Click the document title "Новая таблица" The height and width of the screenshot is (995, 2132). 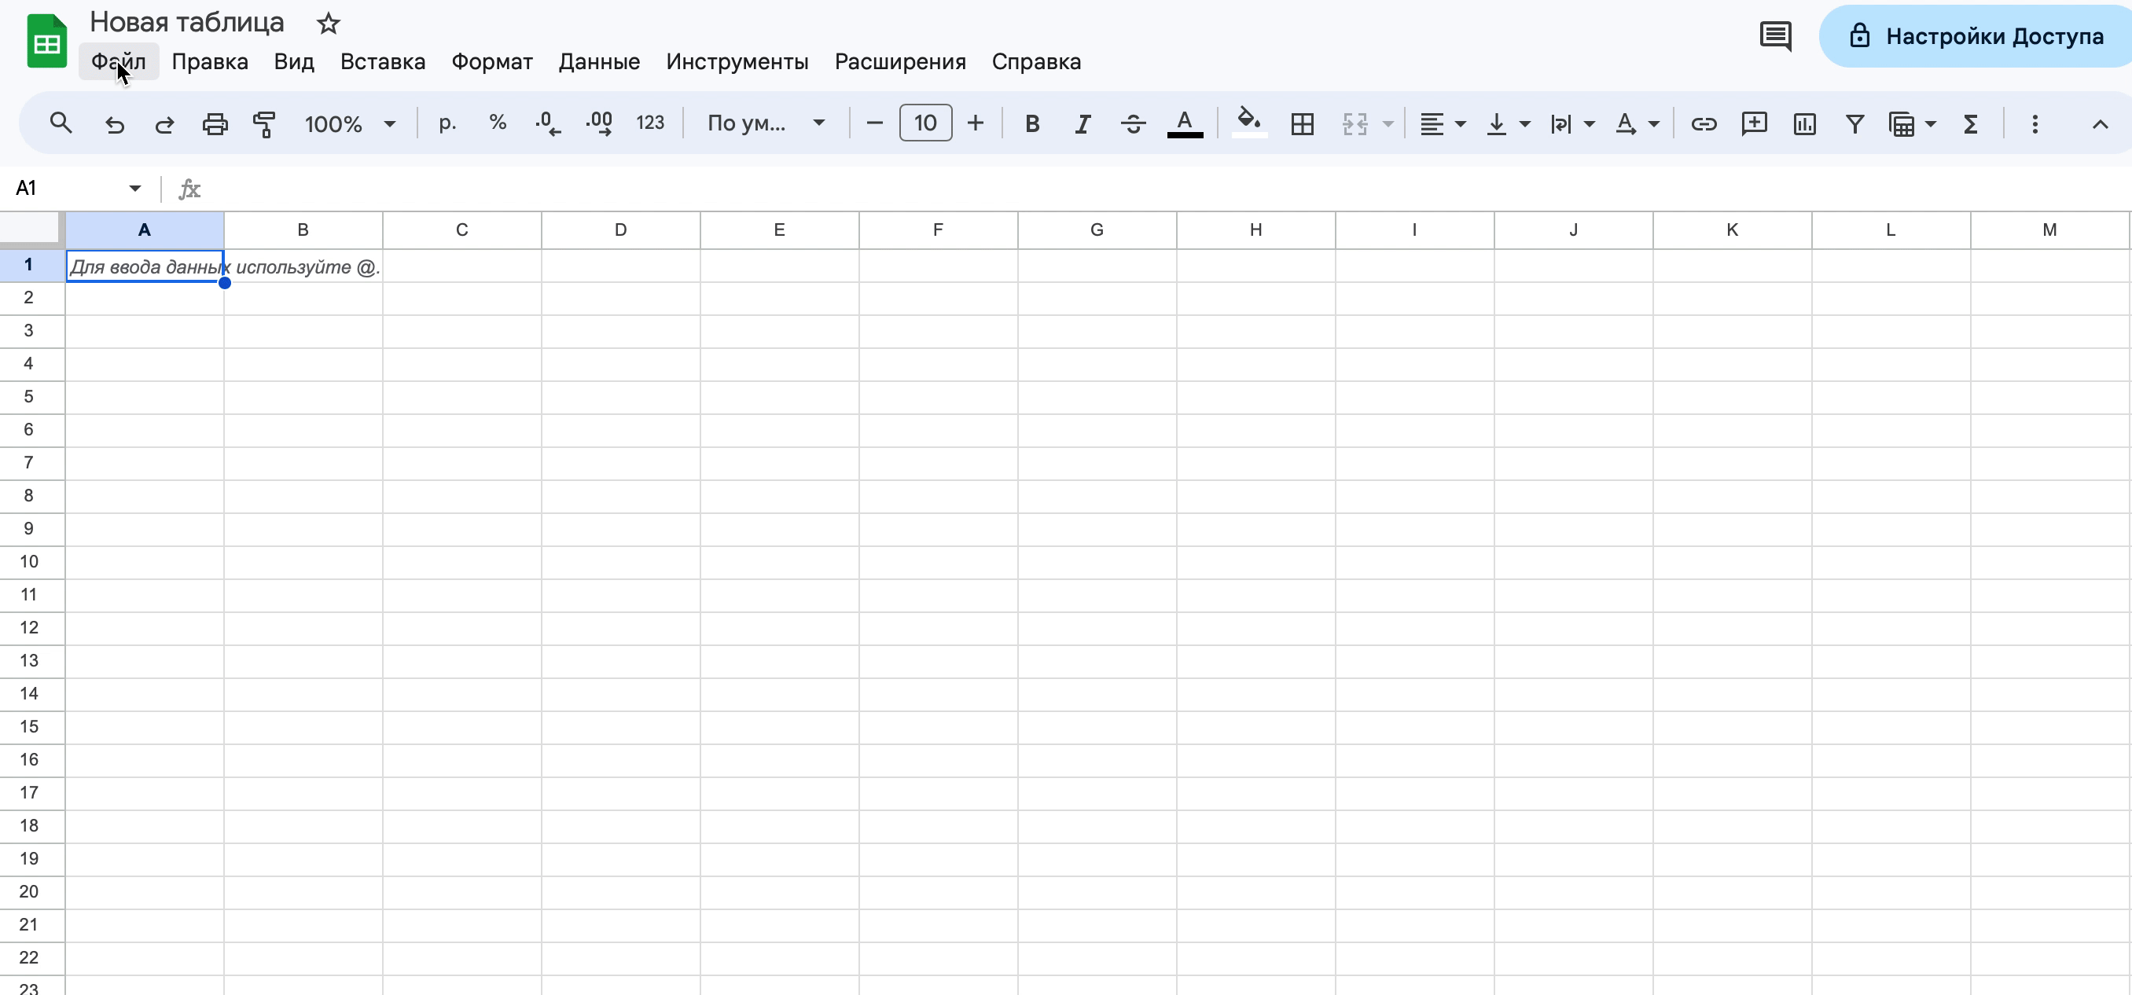[186, 22]
